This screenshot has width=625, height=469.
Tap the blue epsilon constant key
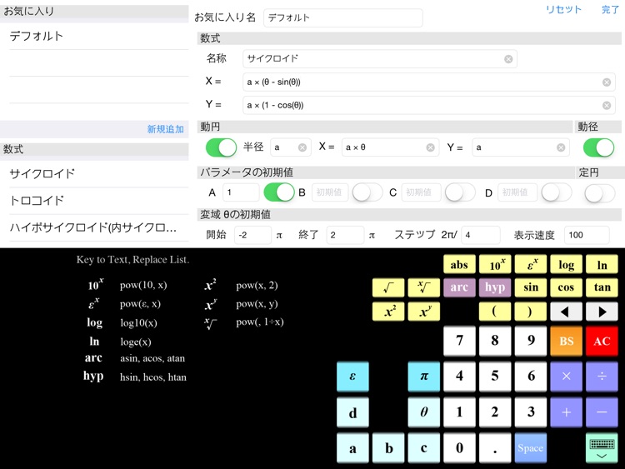(x=352, y=377)
